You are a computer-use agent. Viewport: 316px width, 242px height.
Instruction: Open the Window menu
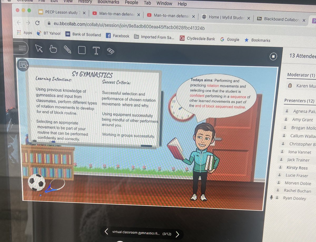(x=164, y=3)
